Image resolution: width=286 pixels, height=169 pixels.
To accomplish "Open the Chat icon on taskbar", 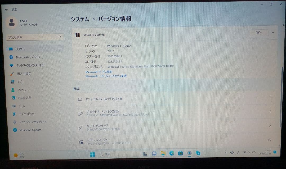I will (154, 154).
